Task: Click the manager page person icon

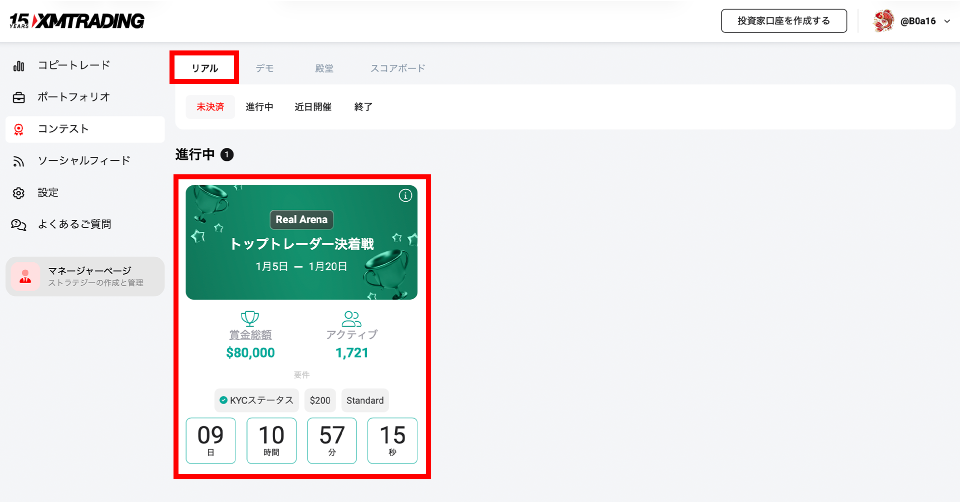Action: 25,276
